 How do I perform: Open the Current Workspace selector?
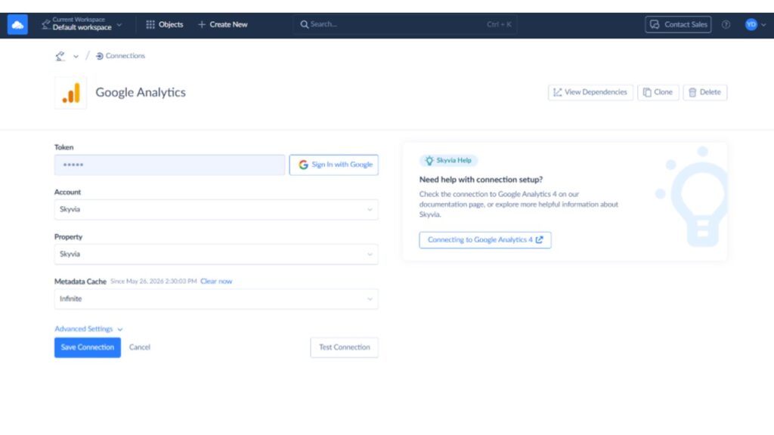(82, 24)
